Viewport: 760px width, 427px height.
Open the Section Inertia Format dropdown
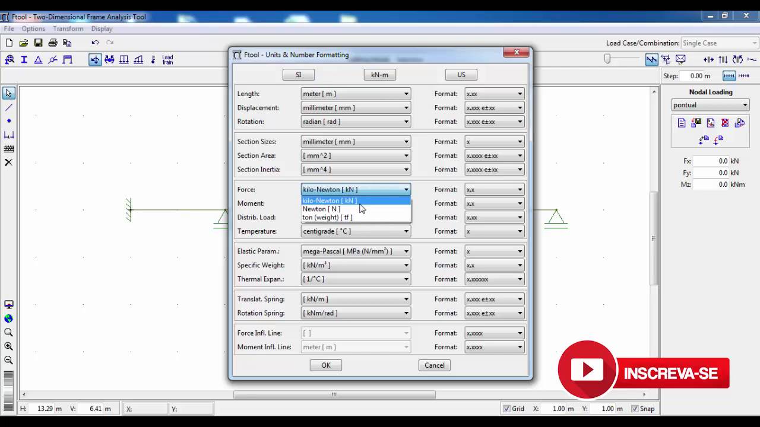[x=494, y=170]
